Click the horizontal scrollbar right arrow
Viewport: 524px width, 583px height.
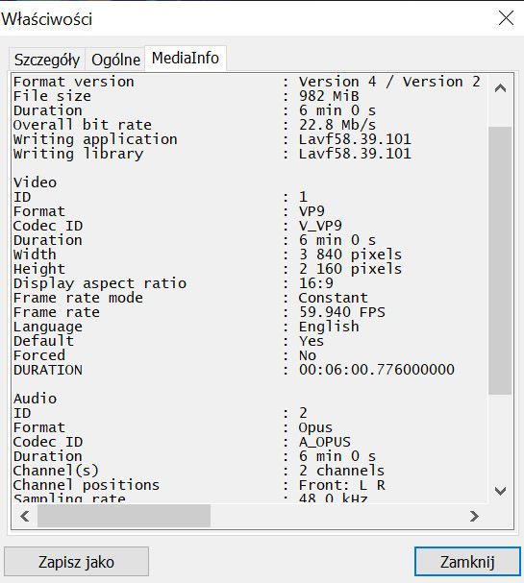(x=474, y=516)
